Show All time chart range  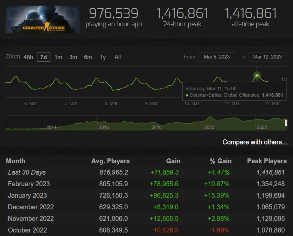(x=117, y=57)
